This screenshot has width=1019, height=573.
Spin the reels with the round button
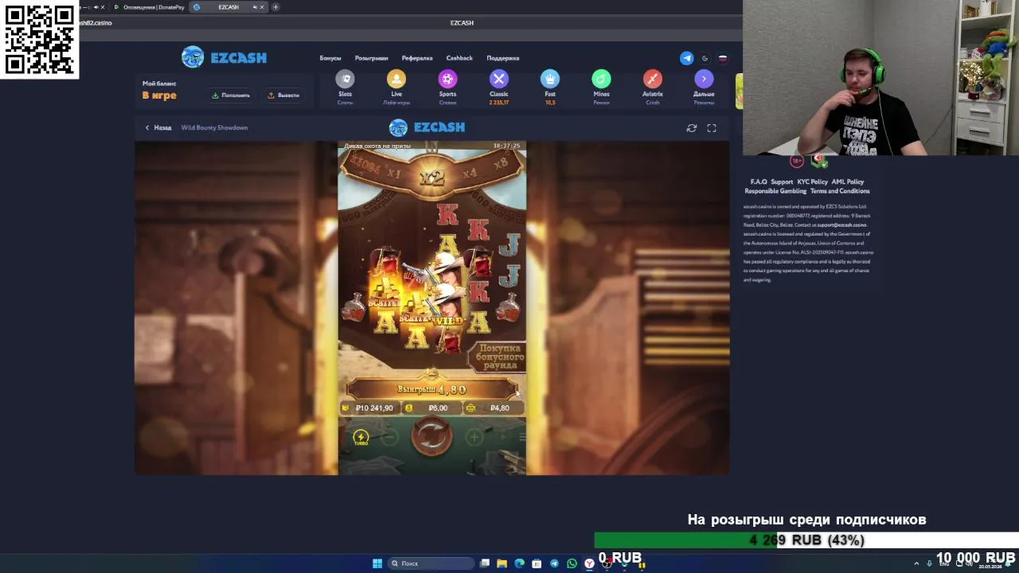[431, 437]
